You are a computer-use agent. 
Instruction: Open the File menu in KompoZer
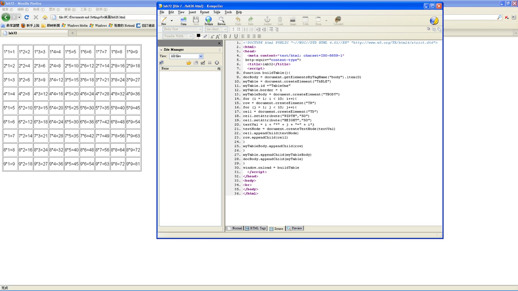click(162, 12)
